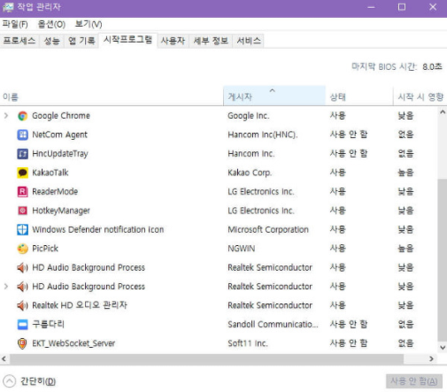Select the HotkeyManager row name
The width and height of the screenshot is (447, 392).
point(61,211)
